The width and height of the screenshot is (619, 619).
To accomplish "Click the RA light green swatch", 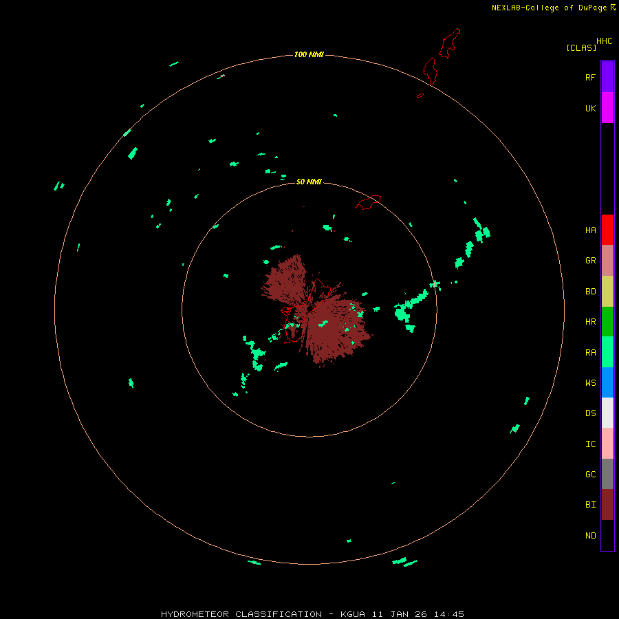I will point(607,351).
